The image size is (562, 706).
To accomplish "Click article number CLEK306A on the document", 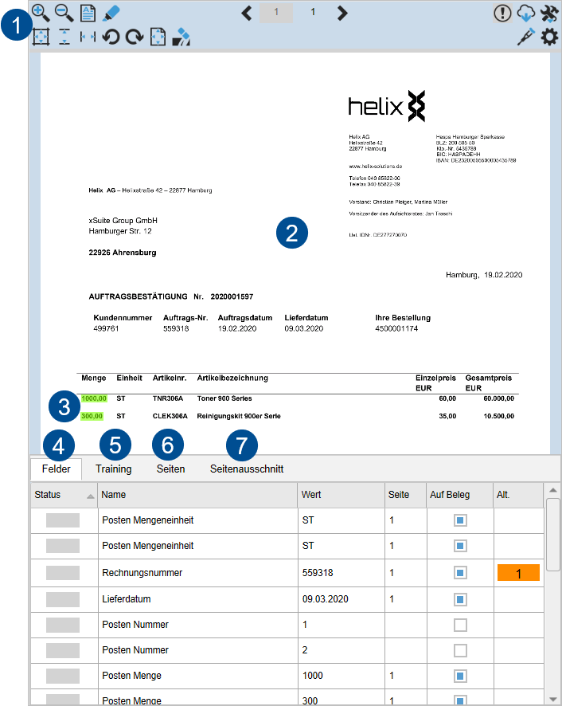I will click(x=170, y=416).
